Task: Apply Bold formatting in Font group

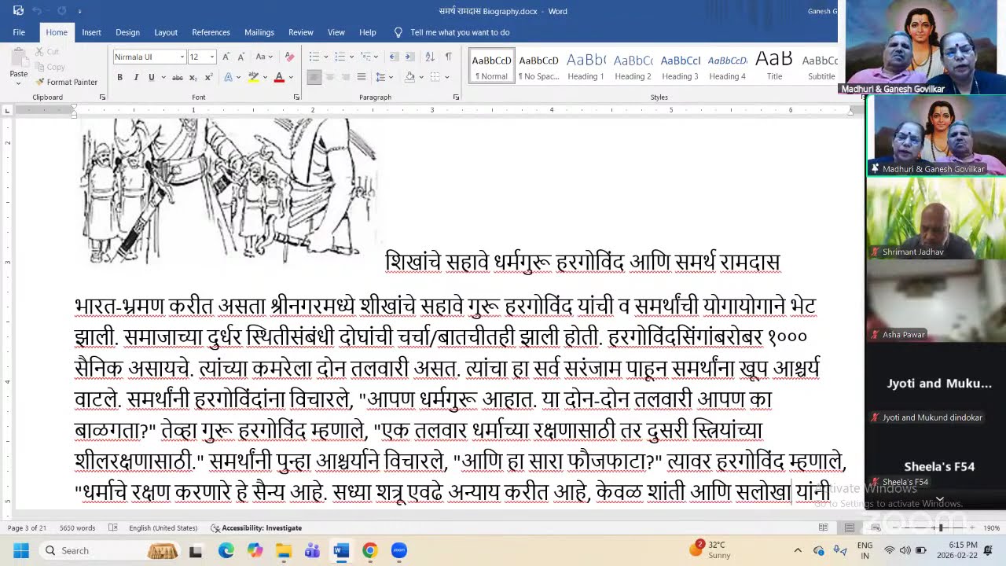Action: click(x=119, y=77)
